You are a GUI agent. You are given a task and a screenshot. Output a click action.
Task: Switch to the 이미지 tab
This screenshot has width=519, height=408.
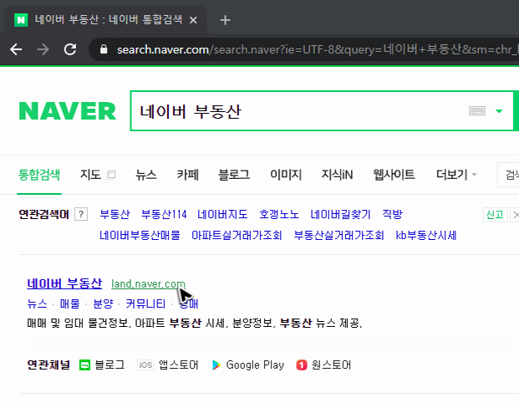(x=286, y=175)
